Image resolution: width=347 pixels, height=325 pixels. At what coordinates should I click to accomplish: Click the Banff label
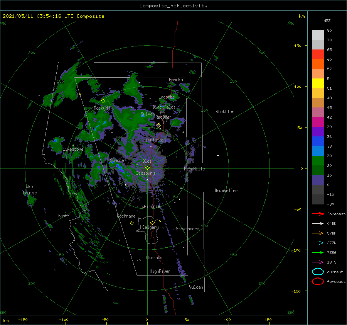pos(64,215)
